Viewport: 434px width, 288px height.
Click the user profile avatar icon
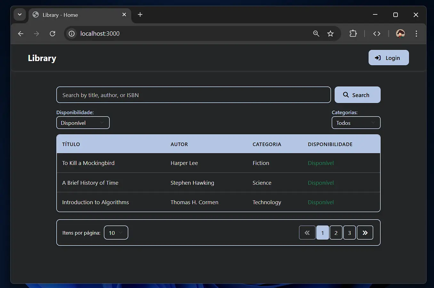pos(400,34)
